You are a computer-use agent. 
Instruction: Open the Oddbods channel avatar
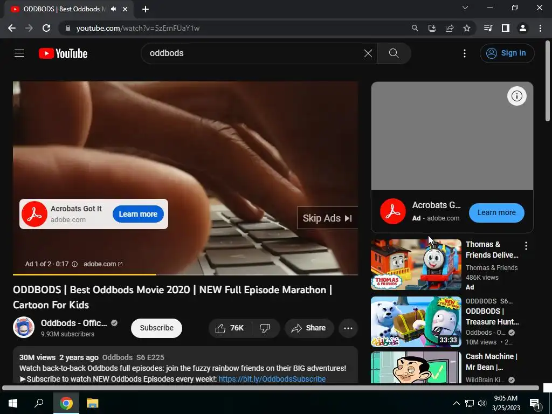pyautogui.click(x=24, y=327)
